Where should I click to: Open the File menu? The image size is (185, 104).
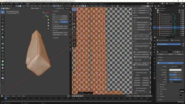[x=4, y=3]
